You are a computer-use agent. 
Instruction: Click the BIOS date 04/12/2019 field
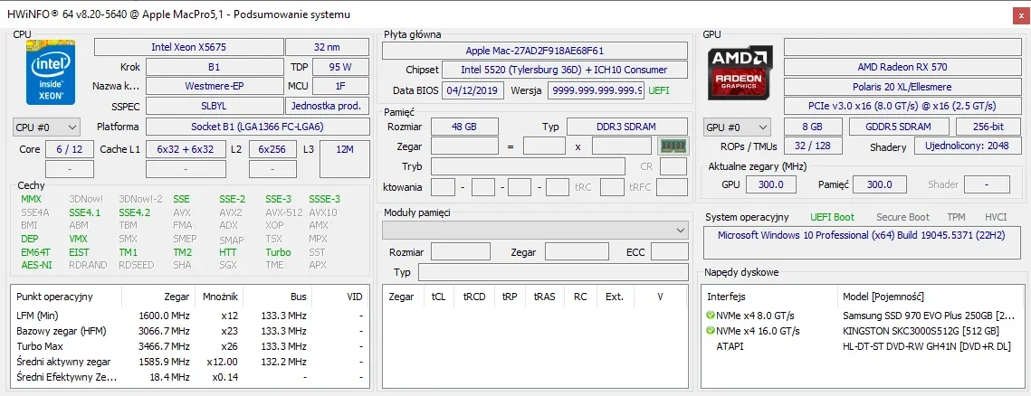pos(473,90)
